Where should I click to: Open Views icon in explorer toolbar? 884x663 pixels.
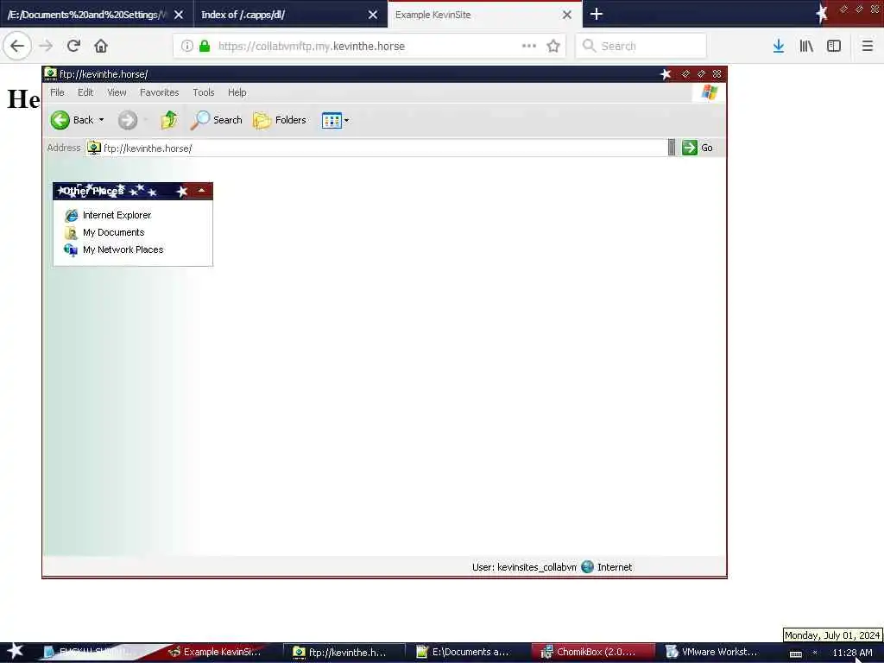(x=331, y=120)
